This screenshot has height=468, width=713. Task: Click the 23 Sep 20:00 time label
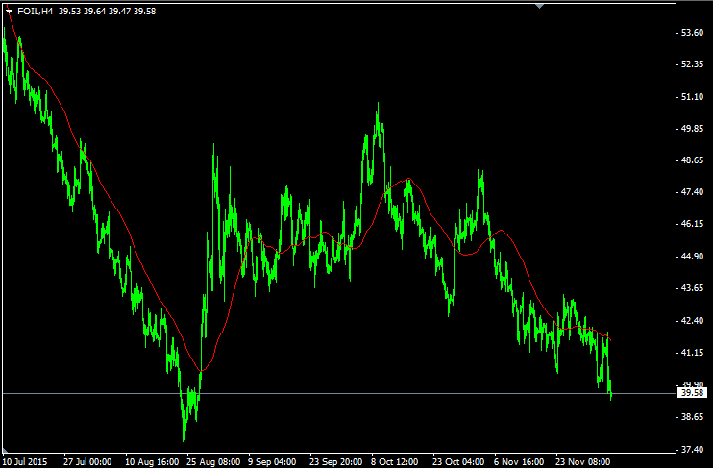[336, 462]
